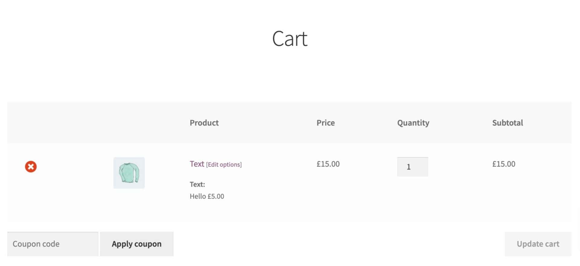
Task: Open the Text product link
Action: click(197, 164)
